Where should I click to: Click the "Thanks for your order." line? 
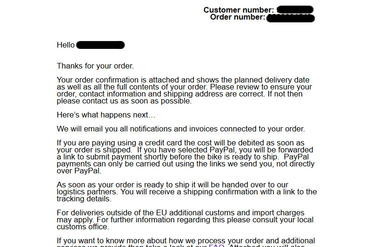95,66
